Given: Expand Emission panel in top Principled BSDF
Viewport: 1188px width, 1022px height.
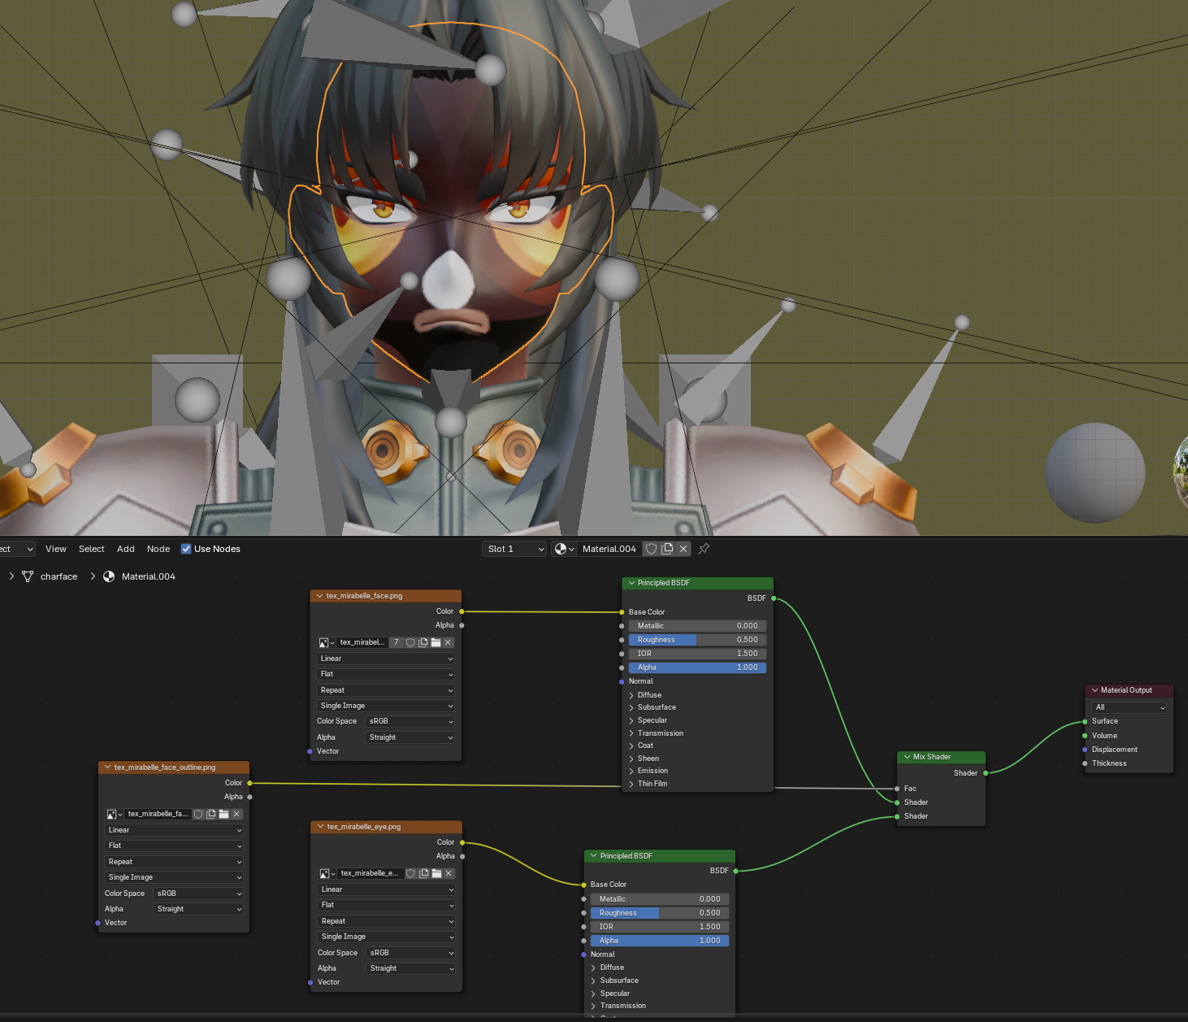Looking at the screenshot, I should coord(631,771).
